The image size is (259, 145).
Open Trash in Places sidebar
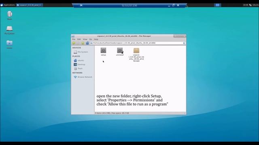pos(78,68)
